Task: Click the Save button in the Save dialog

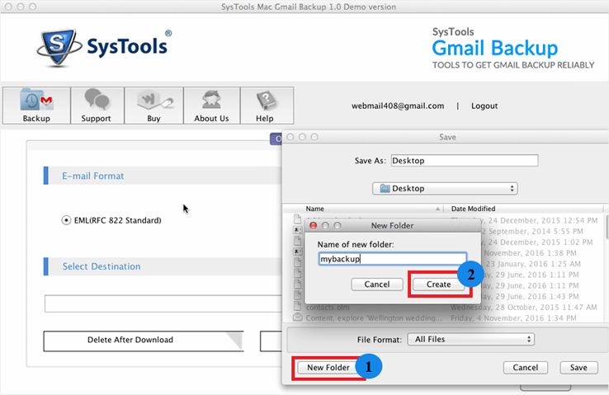Action: (578, 368)
